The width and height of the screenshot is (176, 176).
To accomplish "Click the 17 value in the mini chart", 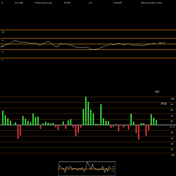I will pos(113,167).
